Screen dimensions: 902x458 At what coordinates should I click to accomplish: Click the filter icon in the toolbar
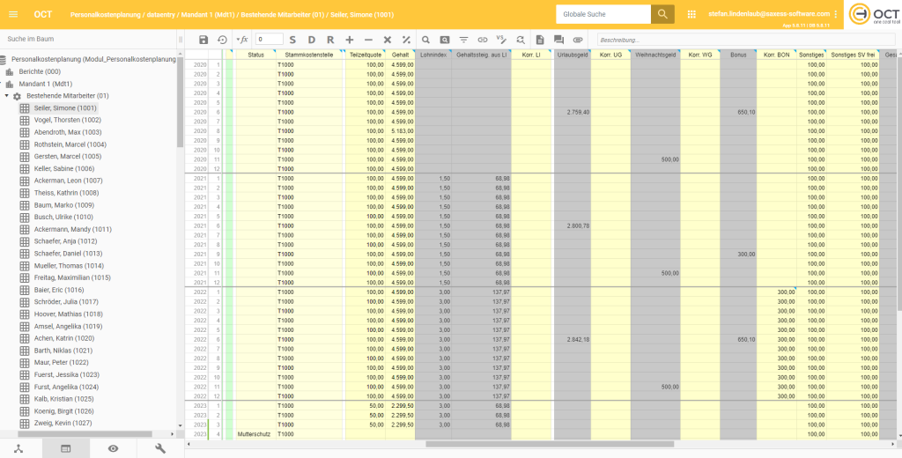[x=463, y=40]
